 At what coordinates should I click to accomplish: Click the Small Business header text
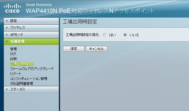point(39,5)
